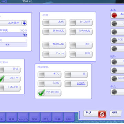124x124 pixels.
Task: Switch to the Debuffs bottom tab
Action: pyautogui.click(x=23, y=117)
